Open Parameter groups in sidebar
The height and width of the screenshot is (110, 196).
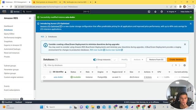coord(11,70)
